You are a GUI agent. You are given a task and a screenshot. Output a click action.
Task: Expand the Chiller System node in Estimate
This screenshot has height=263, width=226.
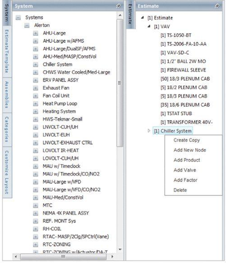149,131
